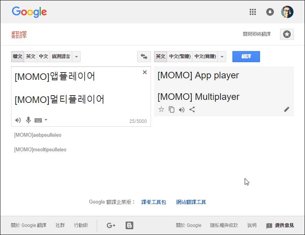Open the virtual keyboard icon

[x=38, y=120]
